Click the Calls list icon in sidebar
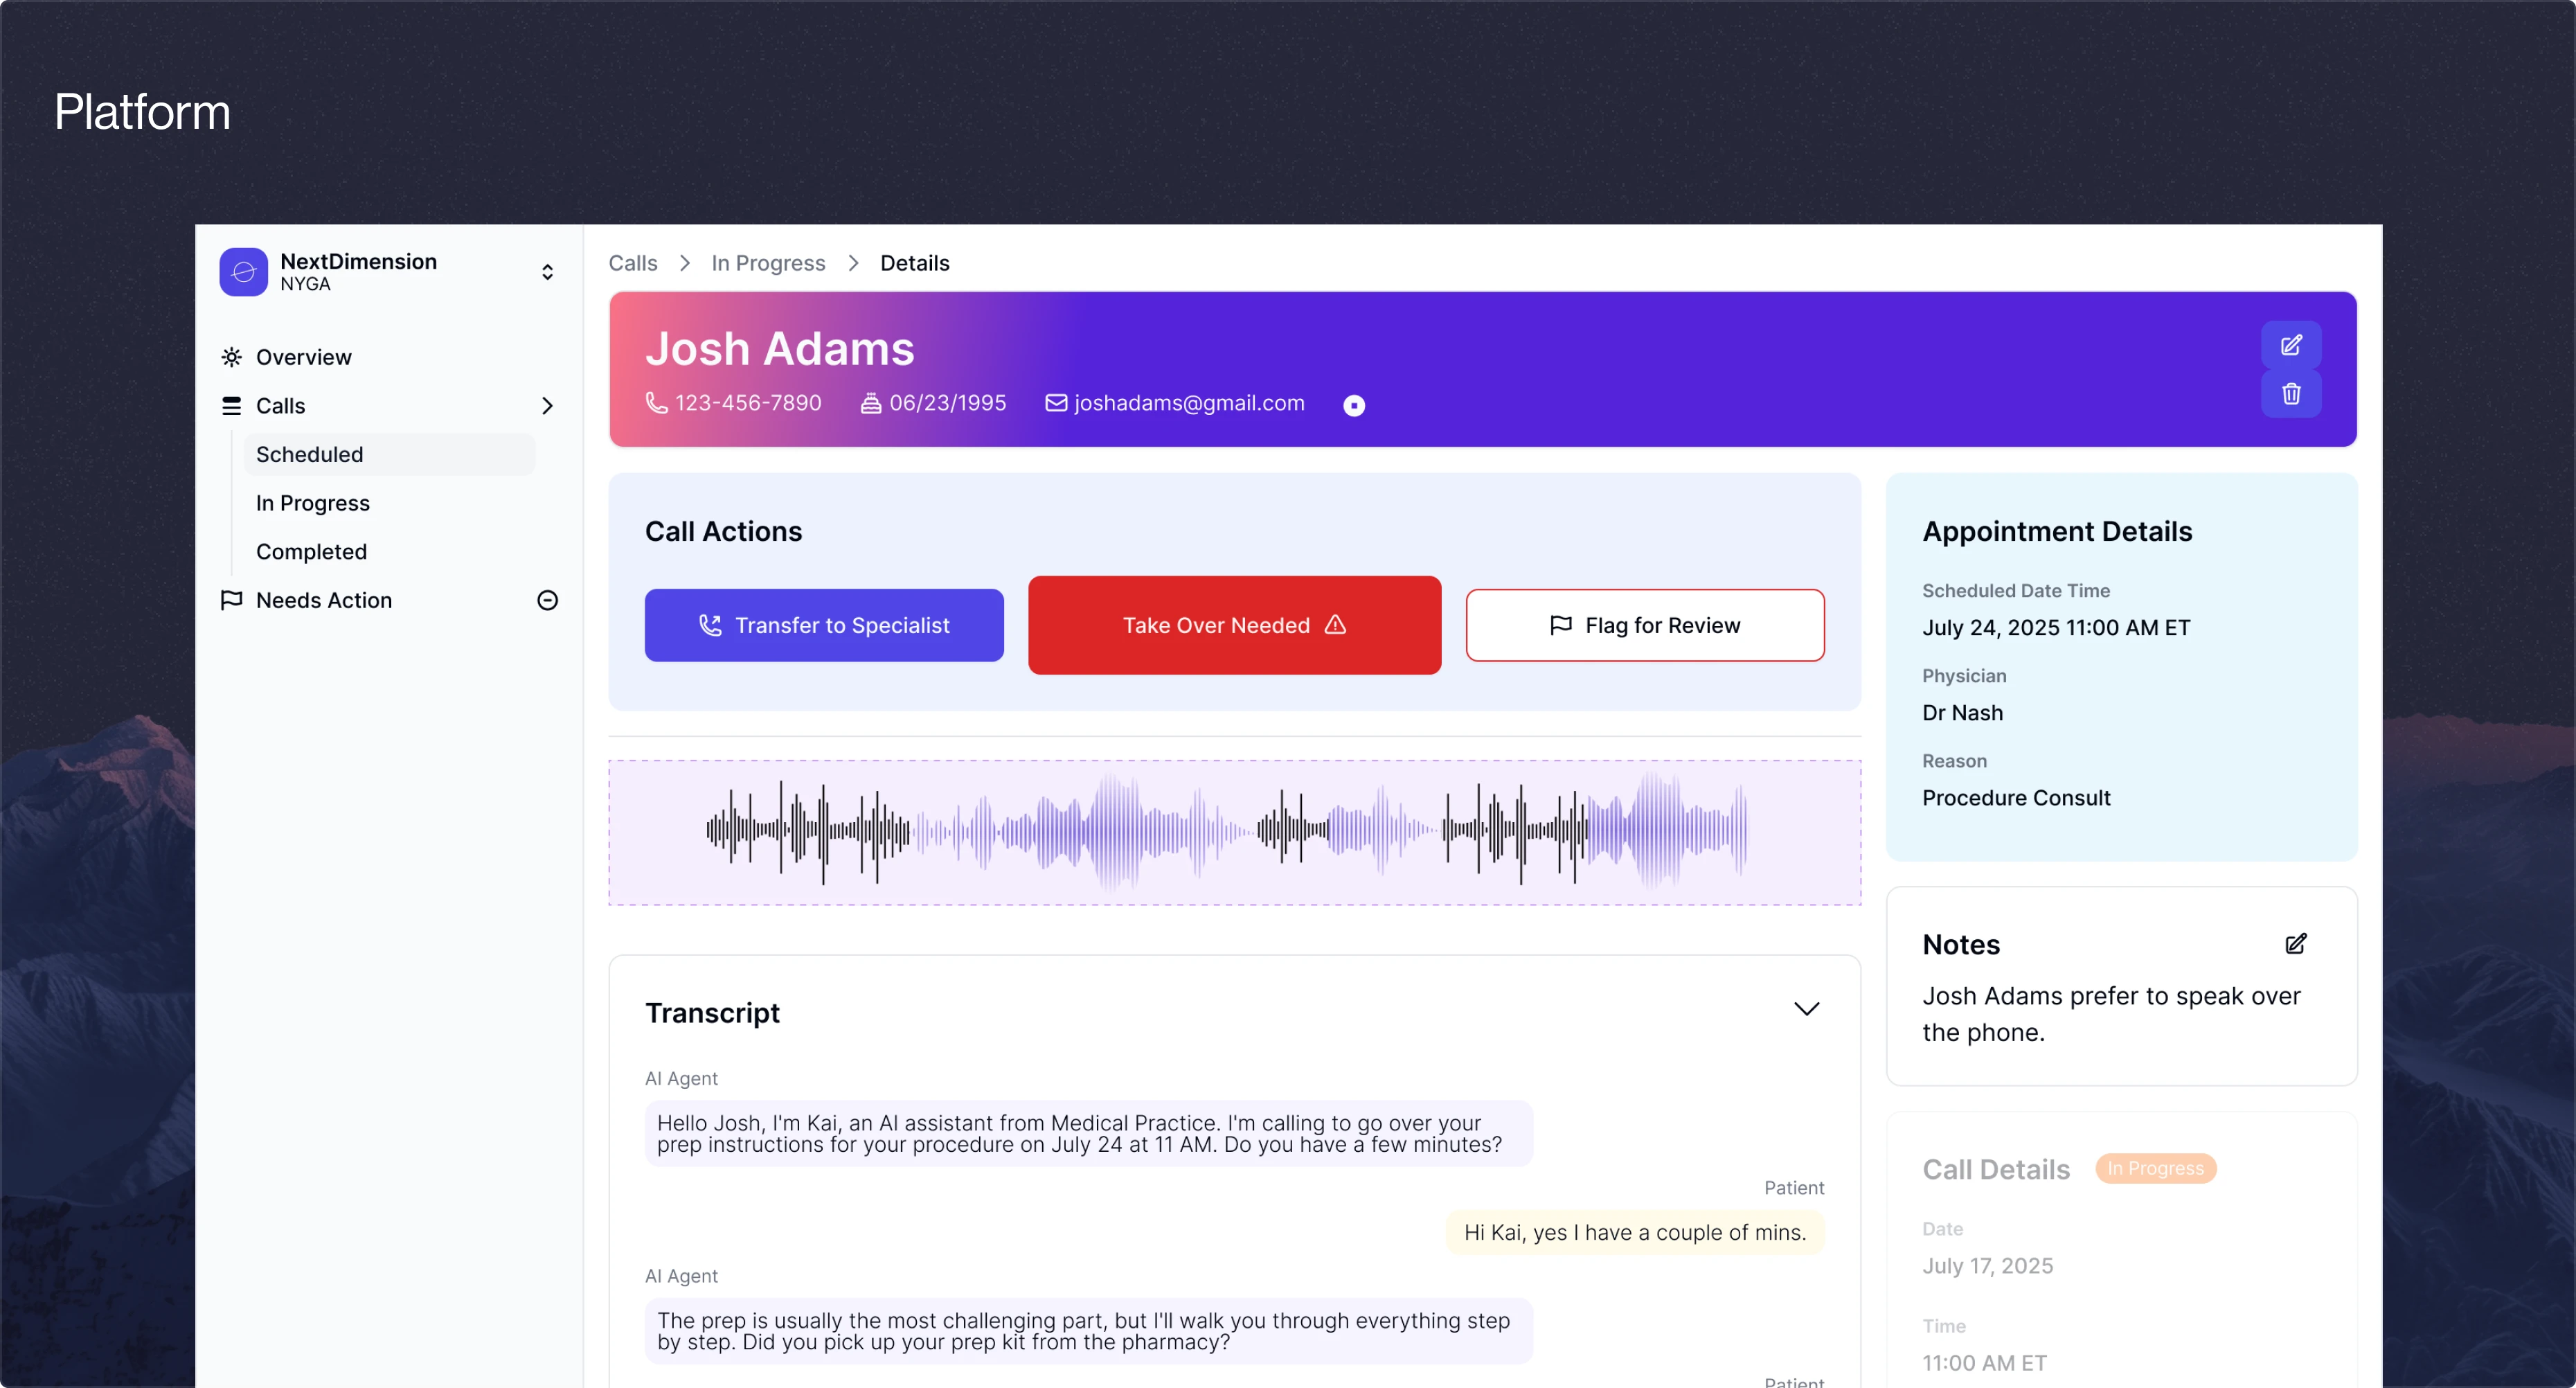2576x1388 pixels. (231, 406)
